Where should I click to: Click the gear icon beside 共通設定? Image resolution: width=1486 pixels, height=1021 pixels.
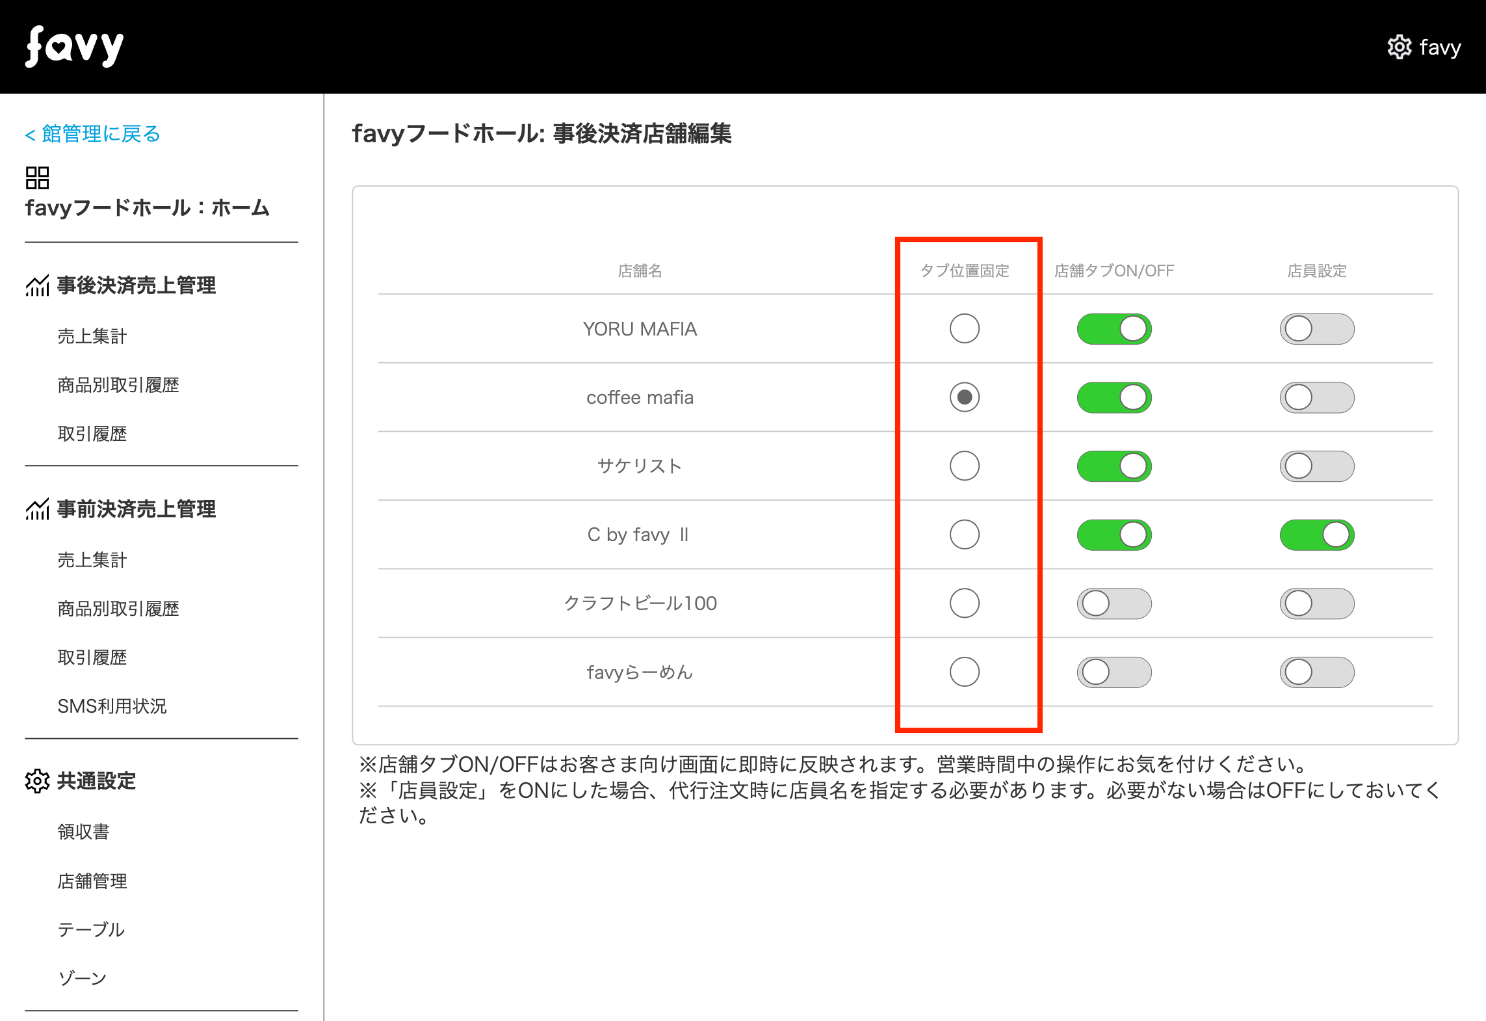point(37,780)
